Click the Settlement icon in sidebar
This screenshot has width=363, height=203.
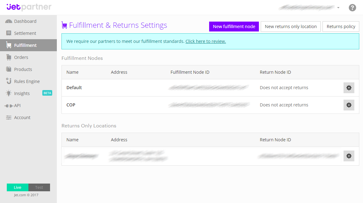click(9, 33)
